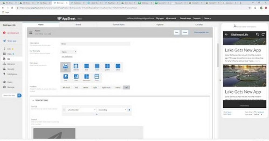Click the blue help search button
269x141 pixels.
(19, 96)
